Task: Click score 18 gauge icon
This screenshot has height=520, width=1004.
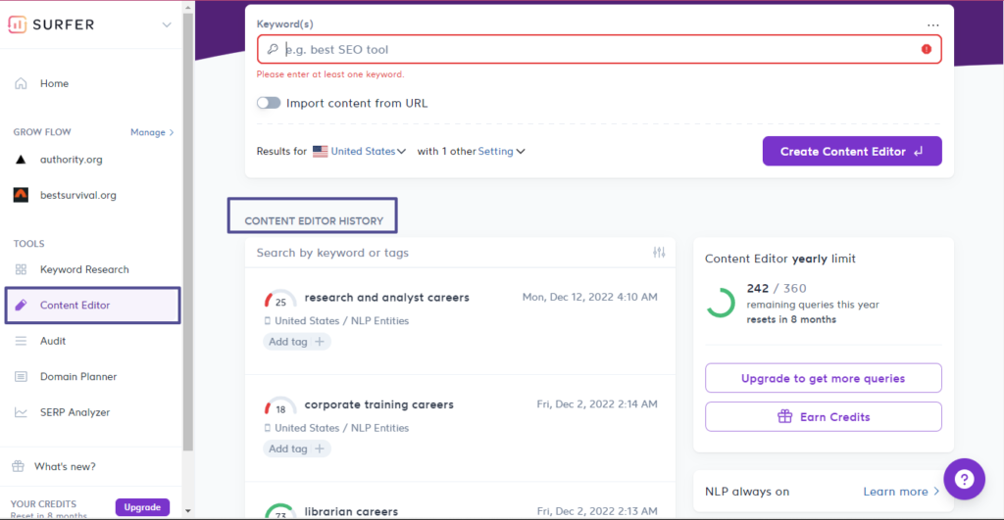Action: click(x=279, y=406)
